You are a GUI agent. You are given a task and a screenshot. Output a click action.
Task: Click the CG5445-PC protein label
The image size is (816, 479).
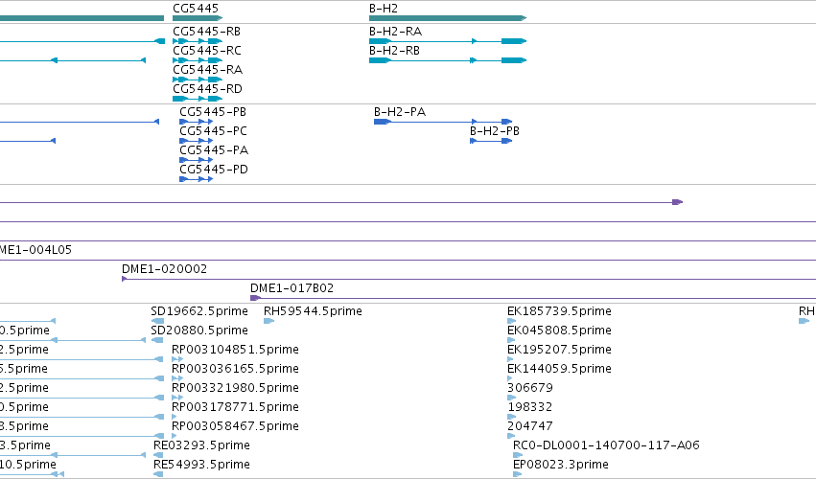[214, 131]
